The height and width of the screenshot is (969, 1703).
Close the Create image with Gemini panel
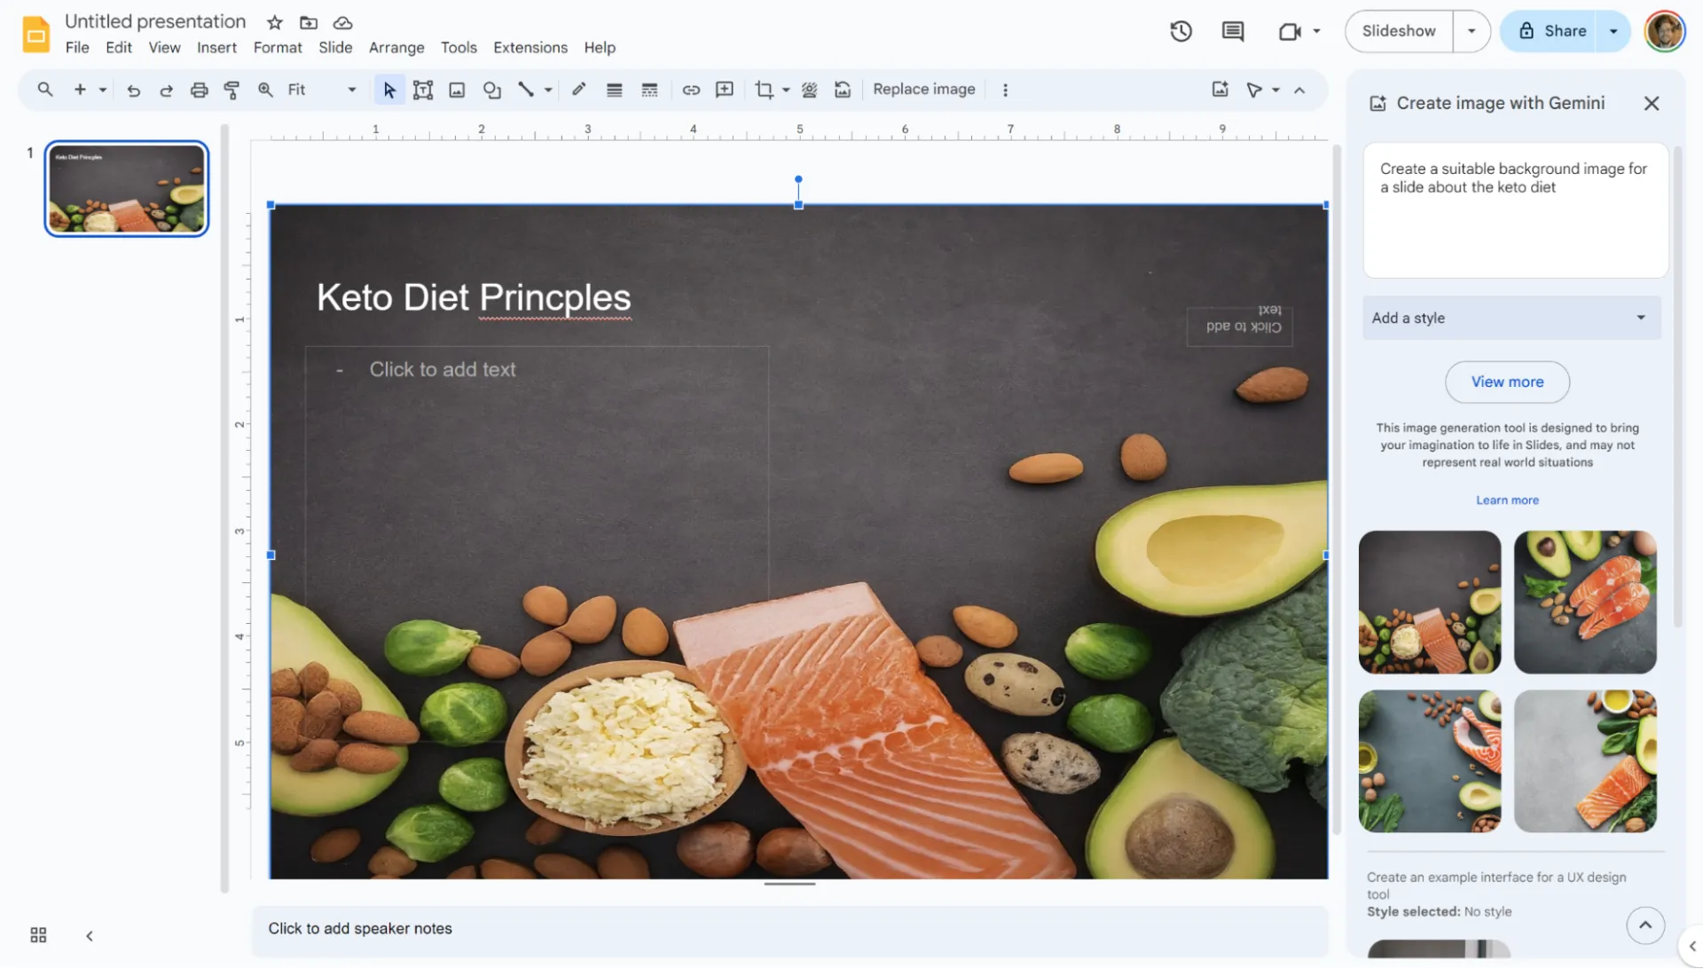tap(1651, 104)
